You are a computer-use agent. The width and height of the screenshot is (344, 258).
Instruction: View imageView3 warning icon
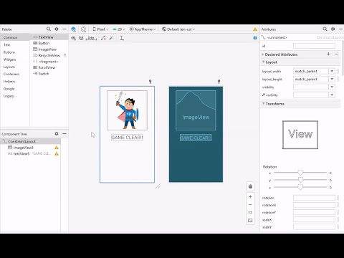(57, 148)
